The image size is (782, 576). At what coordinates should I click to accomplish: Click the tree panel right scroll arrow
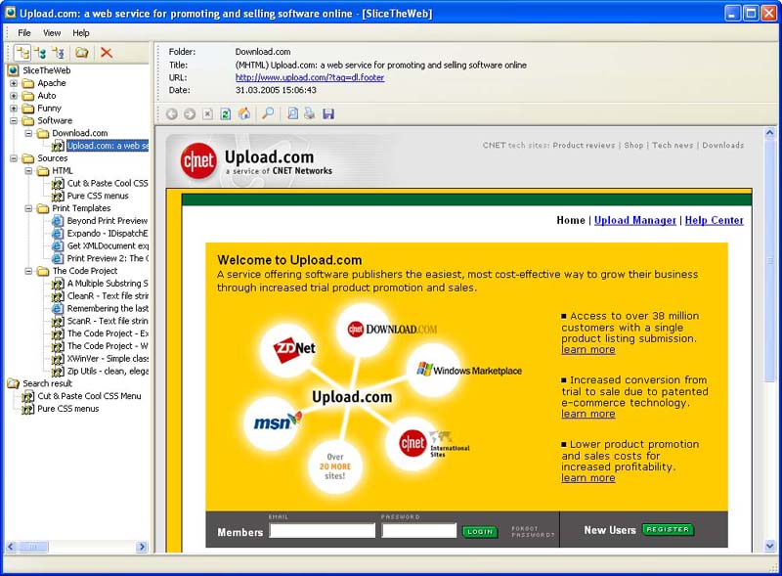(x=142, y=547)
